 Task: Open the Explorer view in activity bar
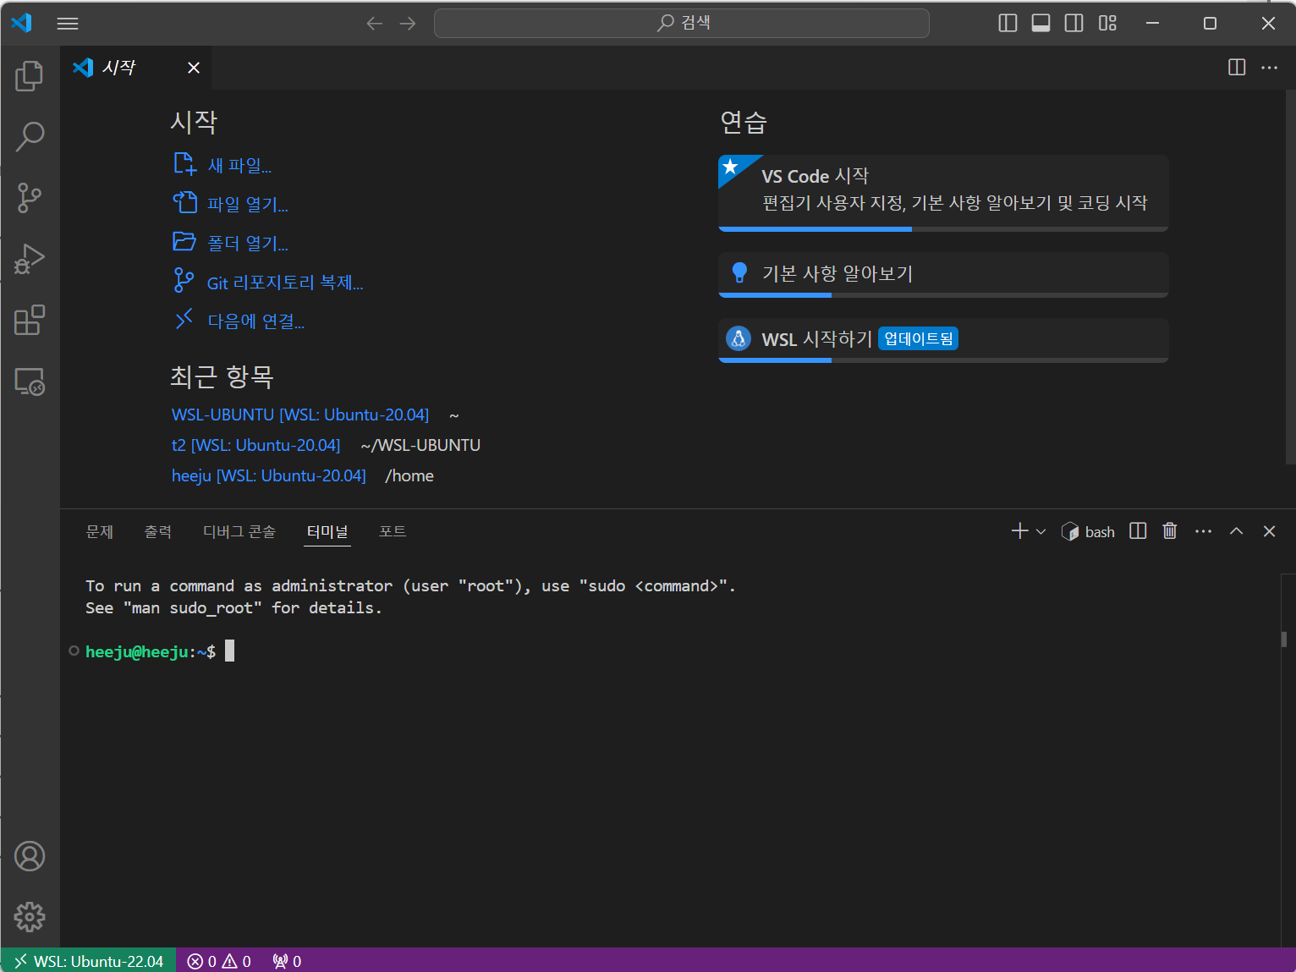coord(30,76)
